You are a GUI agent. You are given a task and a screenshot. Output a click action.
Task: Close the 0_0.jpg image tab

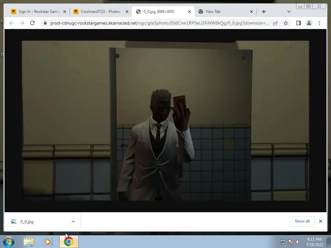click(x=189, y=12)
